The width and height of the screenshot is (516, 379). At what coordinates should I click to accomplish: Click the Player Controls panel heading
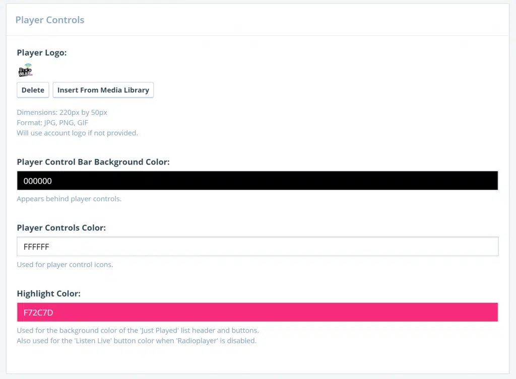[x=50, y=20]
